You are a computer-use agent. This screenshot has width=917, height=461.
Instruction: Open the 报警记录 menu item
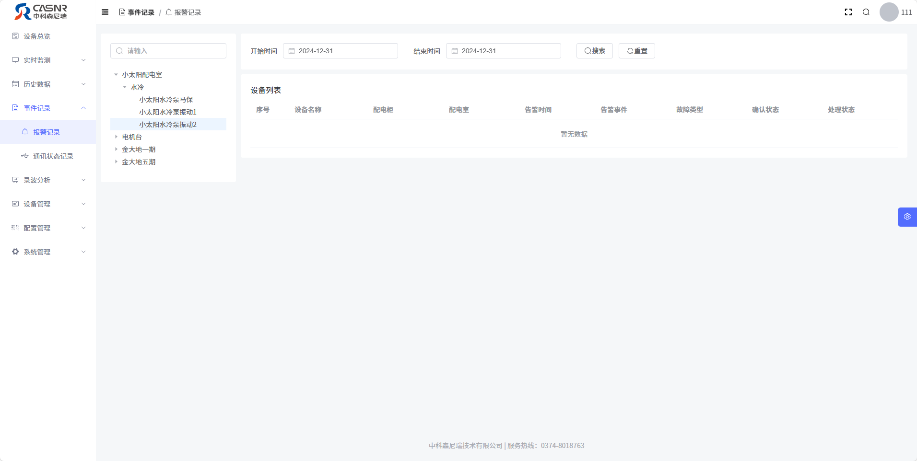click(48, 132)
